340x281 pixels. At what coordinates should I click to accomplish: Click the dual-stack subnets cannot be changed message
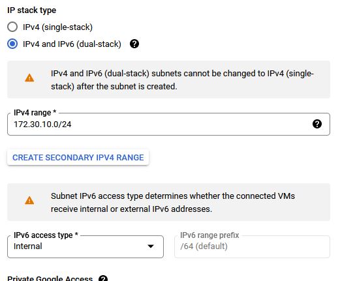point(182,80)
